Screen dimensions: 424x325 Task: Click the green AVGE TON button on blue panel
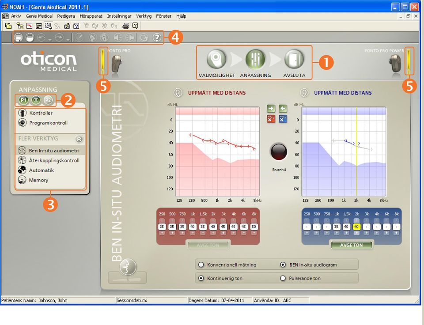(x=351, y=245)
